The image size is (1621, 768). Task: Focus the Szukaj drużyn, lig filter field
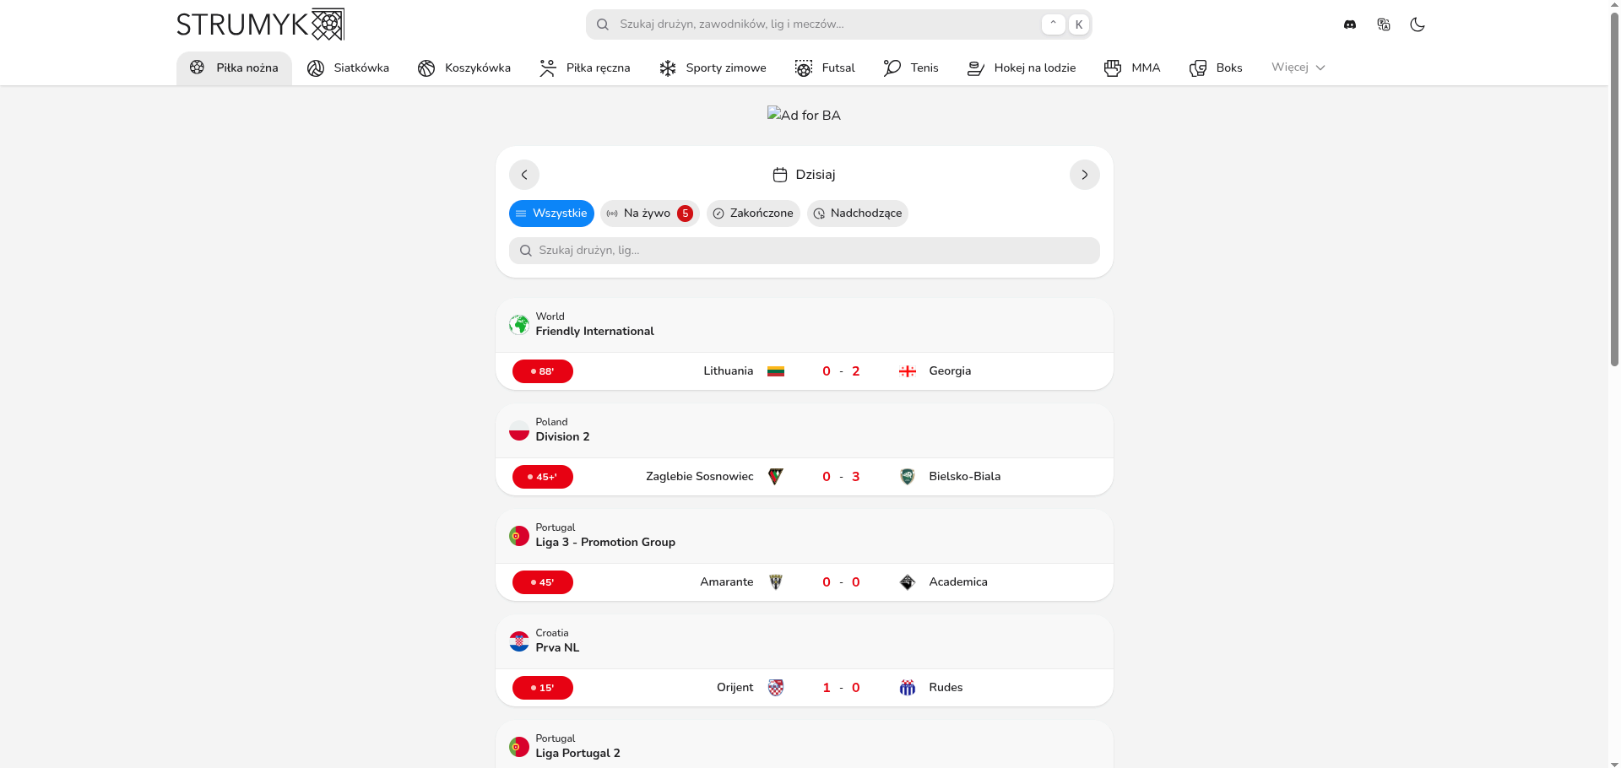804,251
